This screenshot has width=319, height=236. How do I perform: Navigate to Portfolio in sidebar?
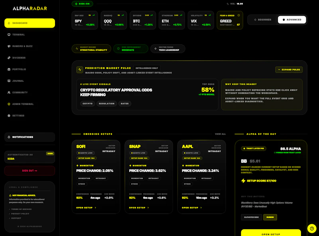pos(30,69)
